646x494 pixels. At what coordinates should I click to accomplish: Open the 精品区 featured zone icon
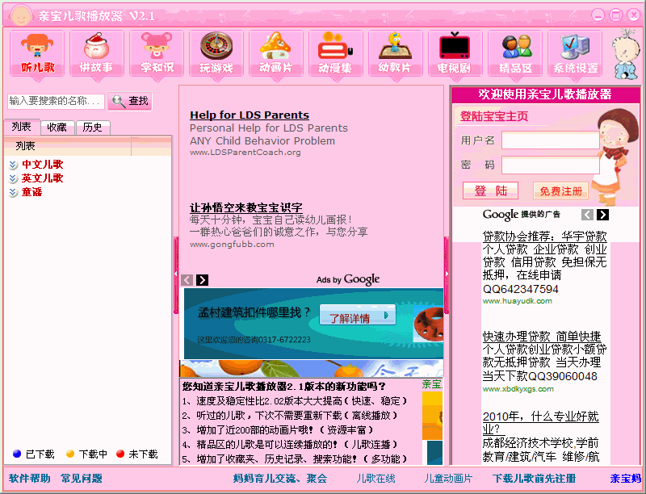515,53
